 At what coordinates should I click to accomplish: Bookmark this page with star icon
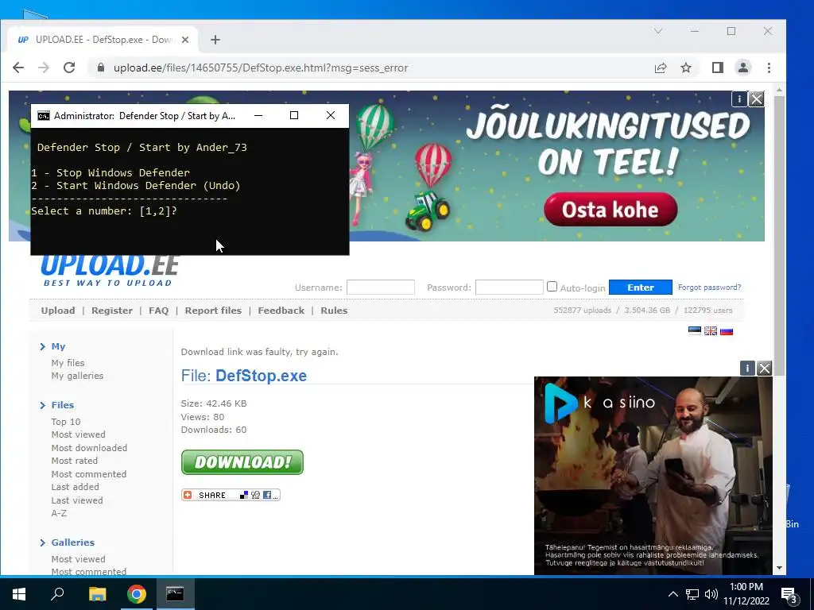coord(686,68)
